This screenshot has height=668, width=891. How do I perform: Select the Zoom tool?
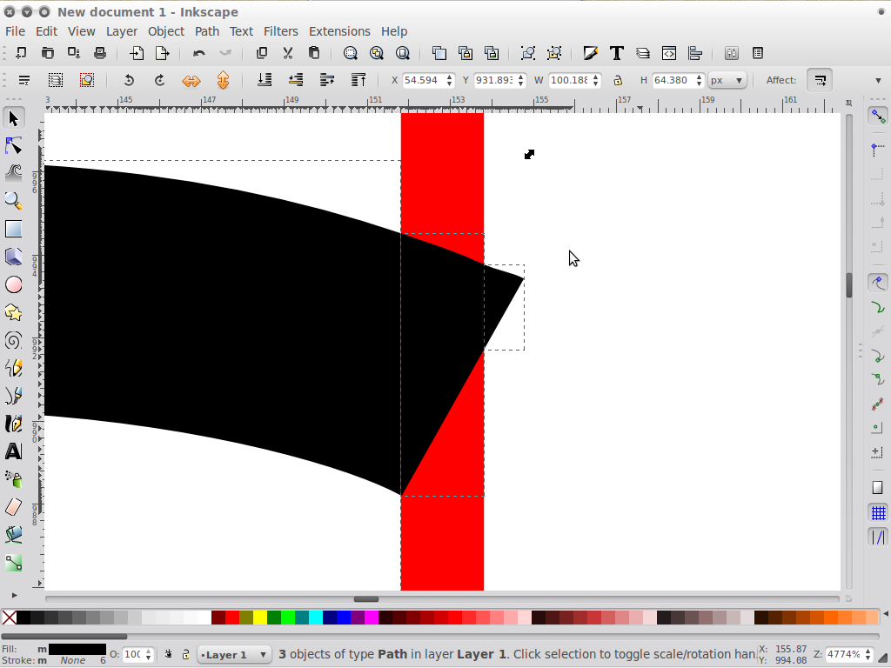[14, 201]
